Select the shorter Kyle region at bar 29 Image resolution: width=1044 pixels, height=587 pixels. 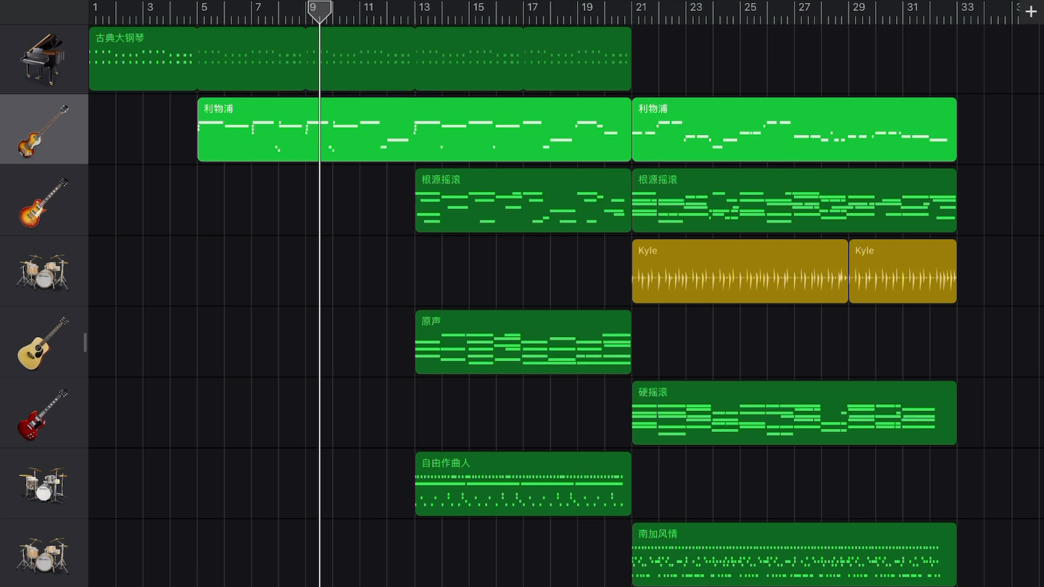[x=903, y=271]
